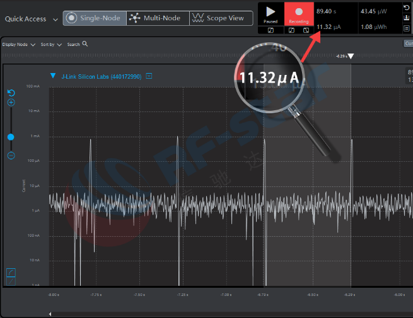
Task: Zoom in using the plus icon
Action: [11, 102]
